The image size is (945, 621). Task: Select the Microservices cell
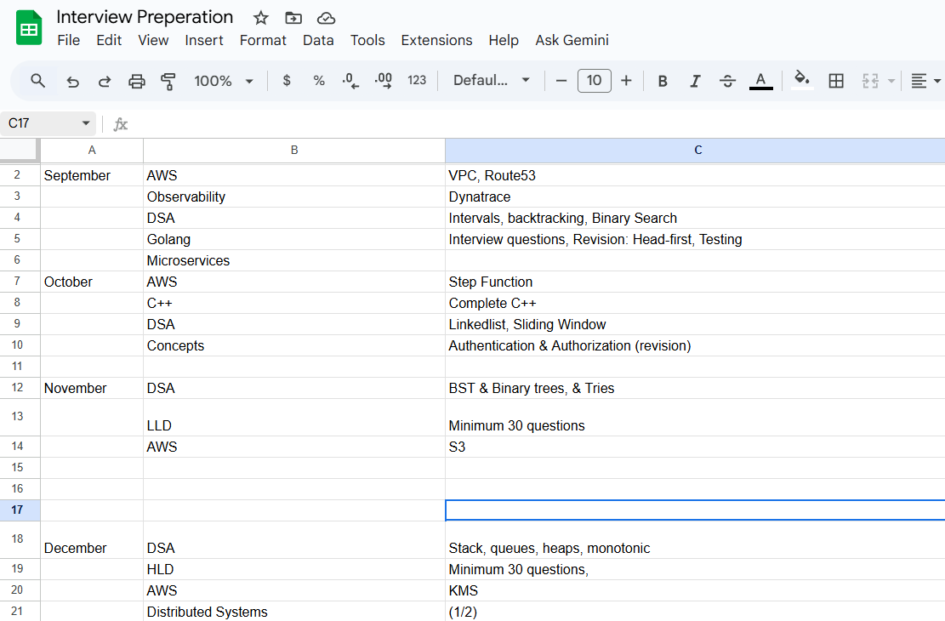click(294, 260)
